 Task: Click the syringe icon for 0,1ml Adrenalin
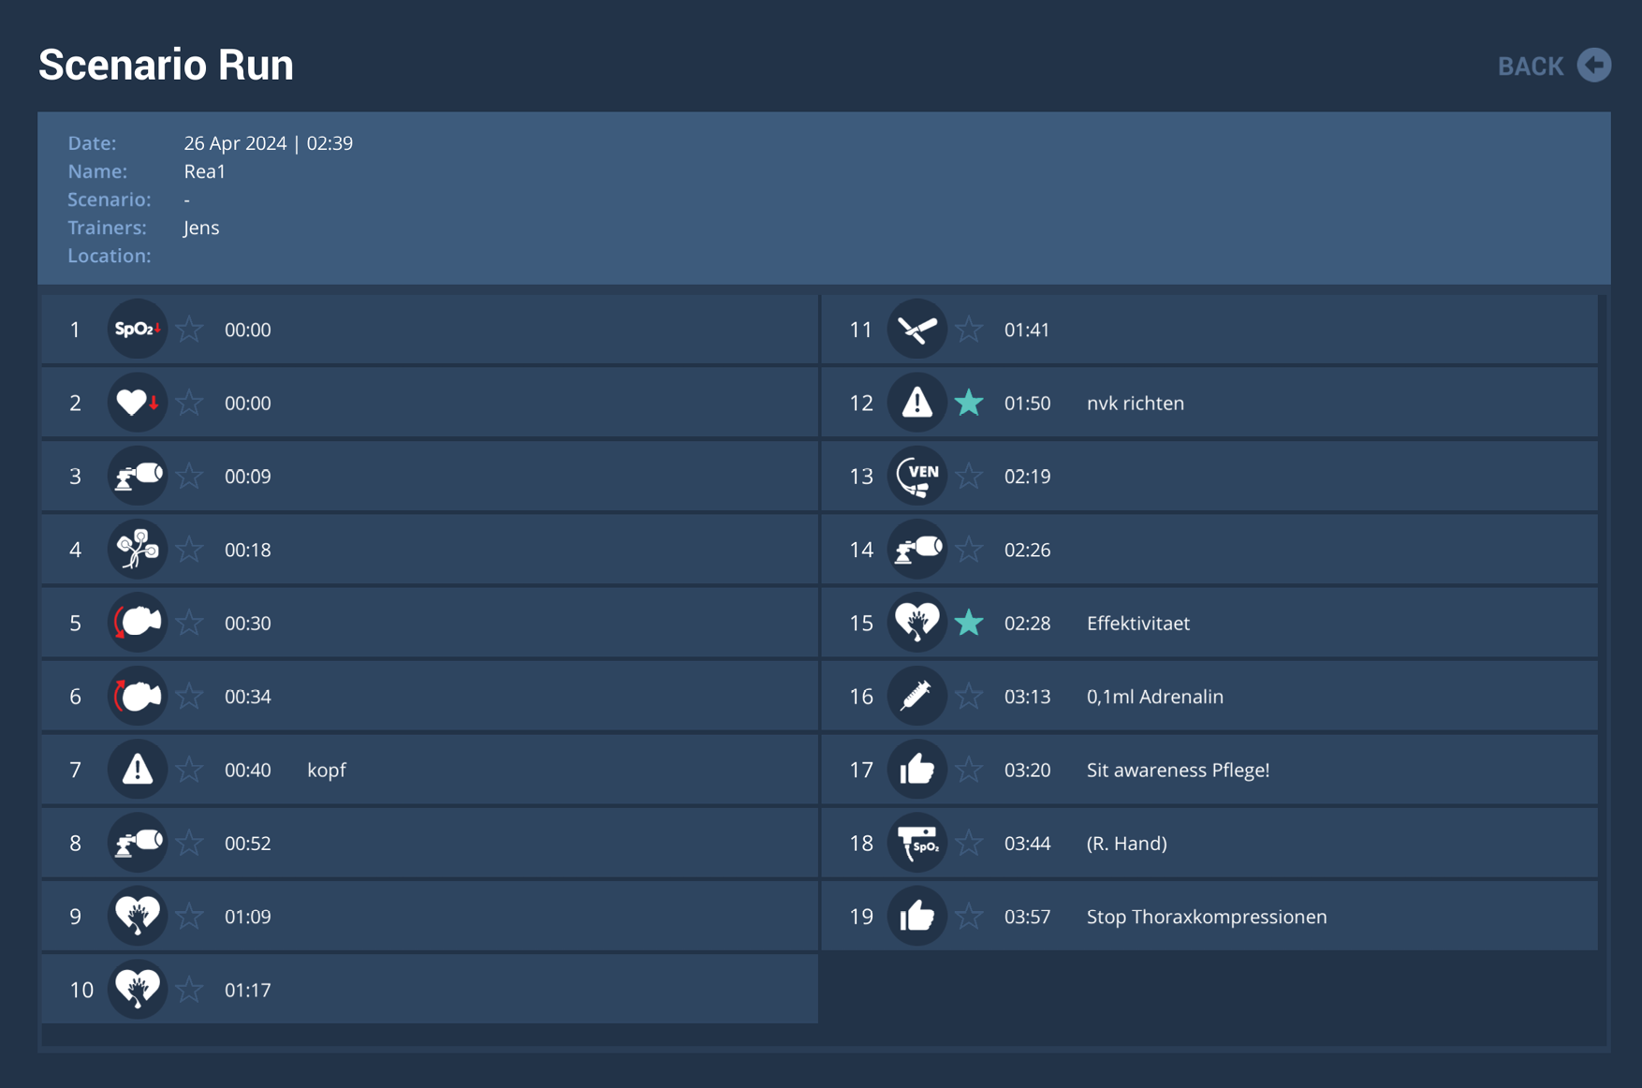point(916,697)
